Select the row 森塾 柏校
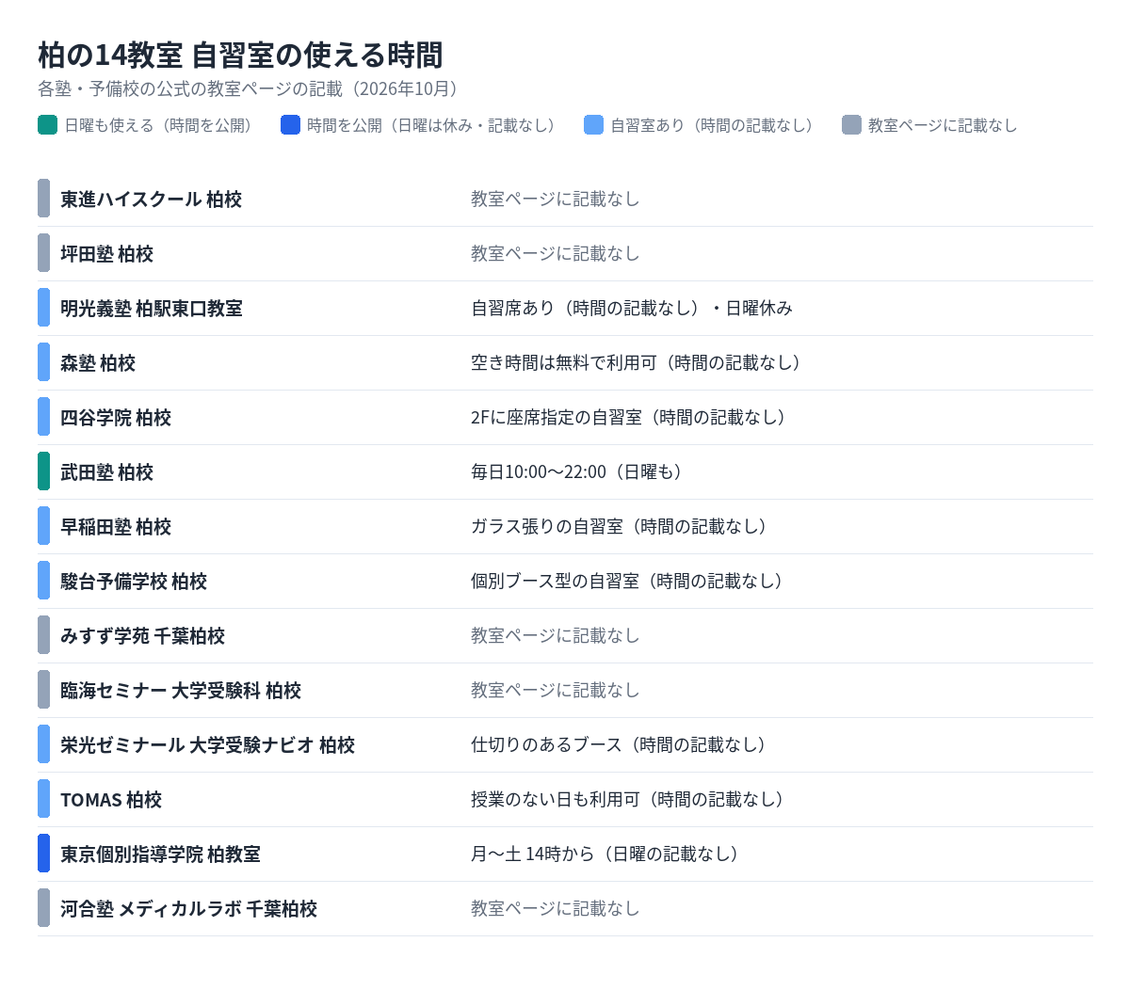The image size is (1130, 990). pos(565,362)
